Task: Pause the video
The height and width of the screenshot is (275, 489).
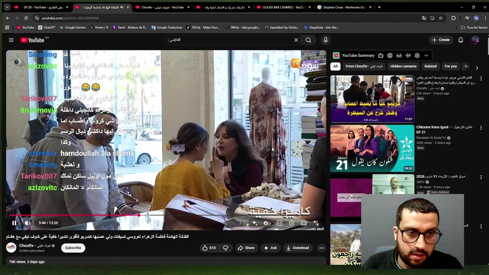Action: pyautogui.click(x=14, y=223)
